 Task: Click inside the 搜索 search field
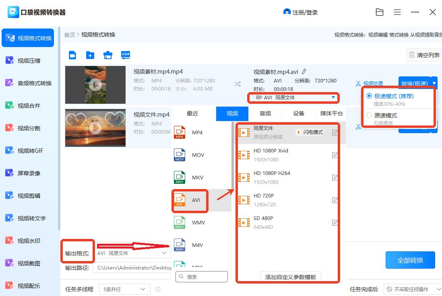[x=201, y=276]
